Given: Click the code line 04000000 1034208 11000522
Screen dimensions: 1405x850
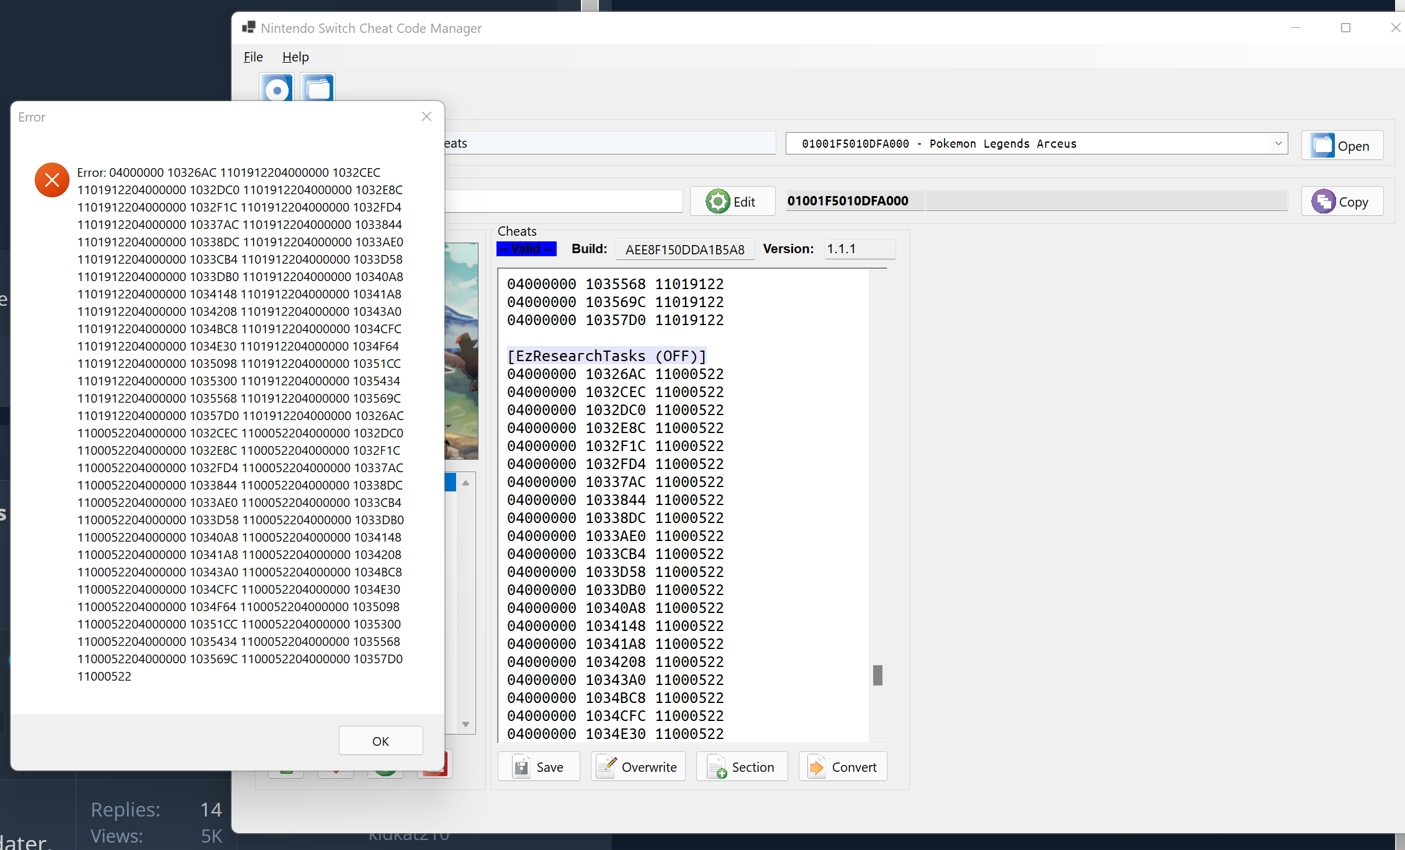Looking at the screenshot, I should coord(616,662).
